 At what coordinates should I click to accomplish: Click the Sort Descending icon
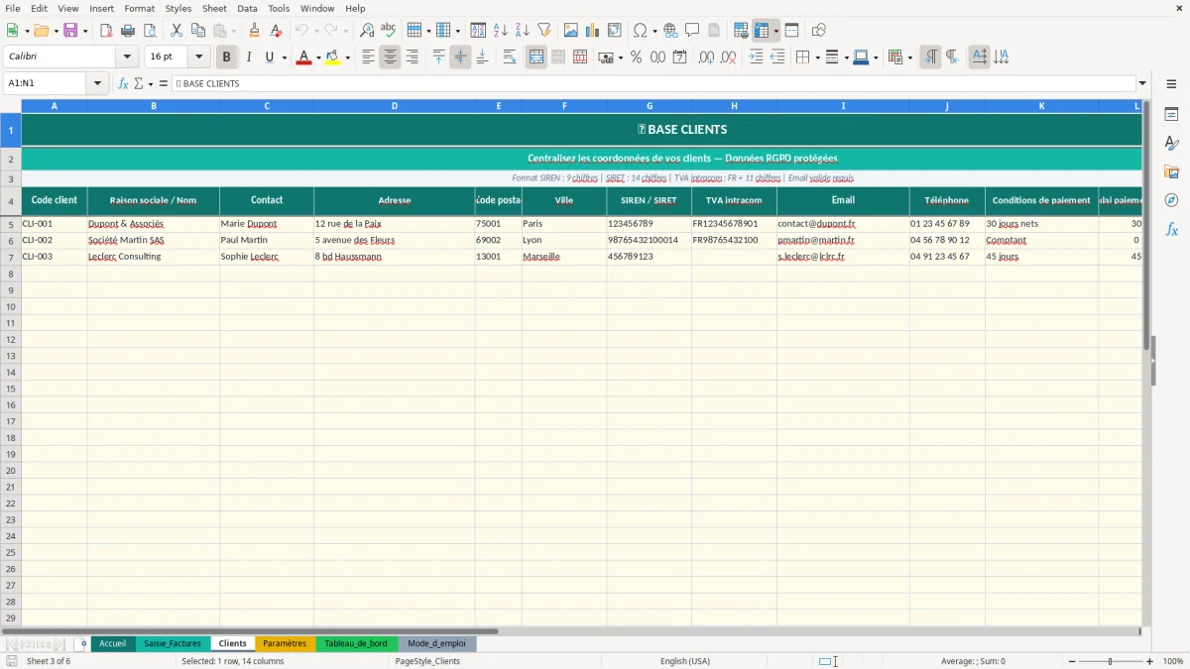(x=523, y=31)
